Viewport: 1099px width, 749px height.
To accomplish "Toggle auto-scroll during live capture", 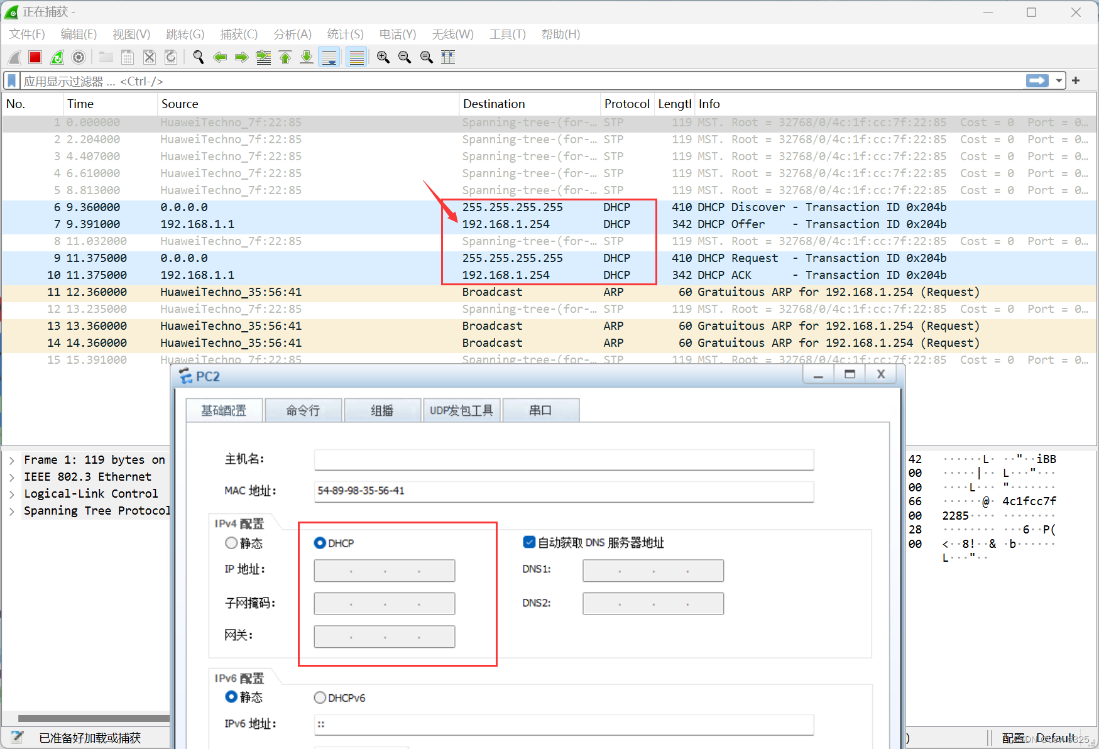I will click(x=329, y=57).
